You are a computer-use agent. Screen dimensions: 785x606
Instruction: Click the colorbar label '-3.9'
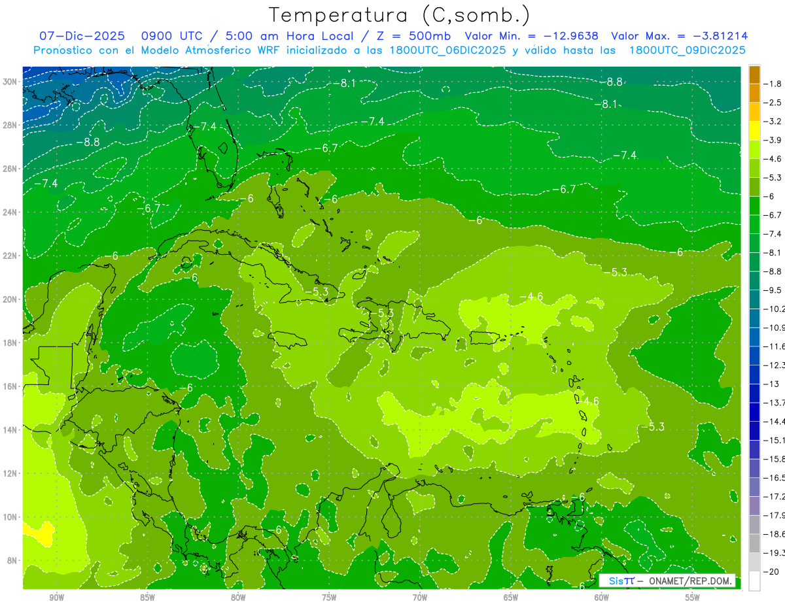point(773,140)
